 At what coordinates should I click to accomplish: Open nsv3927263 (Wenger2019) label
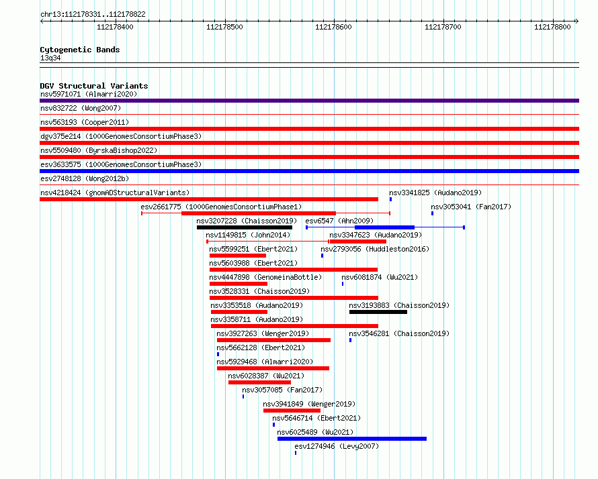click(263, 333)
